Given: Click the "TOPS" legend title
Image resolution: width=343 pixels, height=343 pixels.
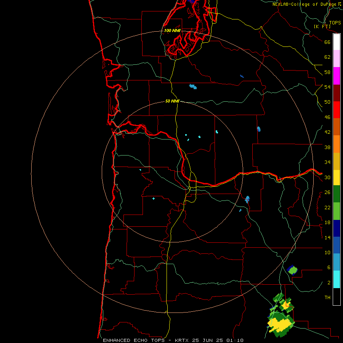Looking at the screenshot, I should coord(335,22).
